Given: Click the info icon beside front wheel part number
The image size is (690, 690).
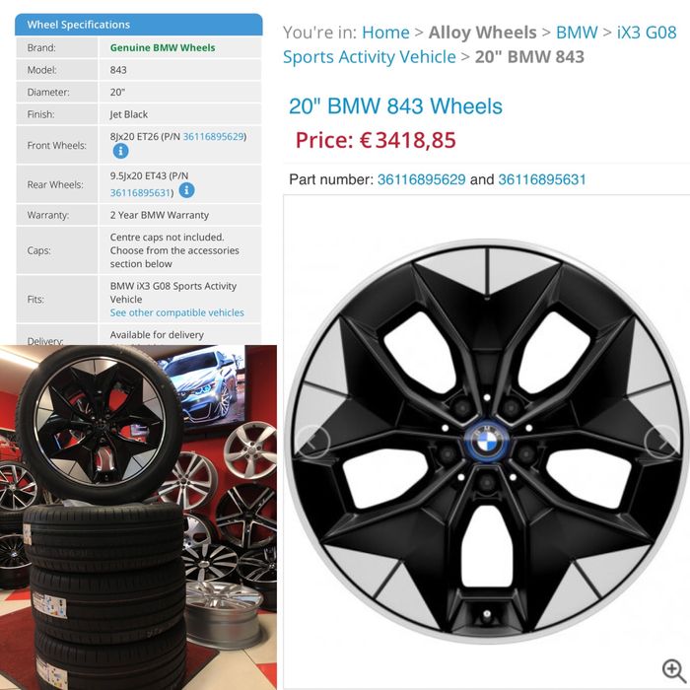Looking at the screenshot, I should 120,151.
